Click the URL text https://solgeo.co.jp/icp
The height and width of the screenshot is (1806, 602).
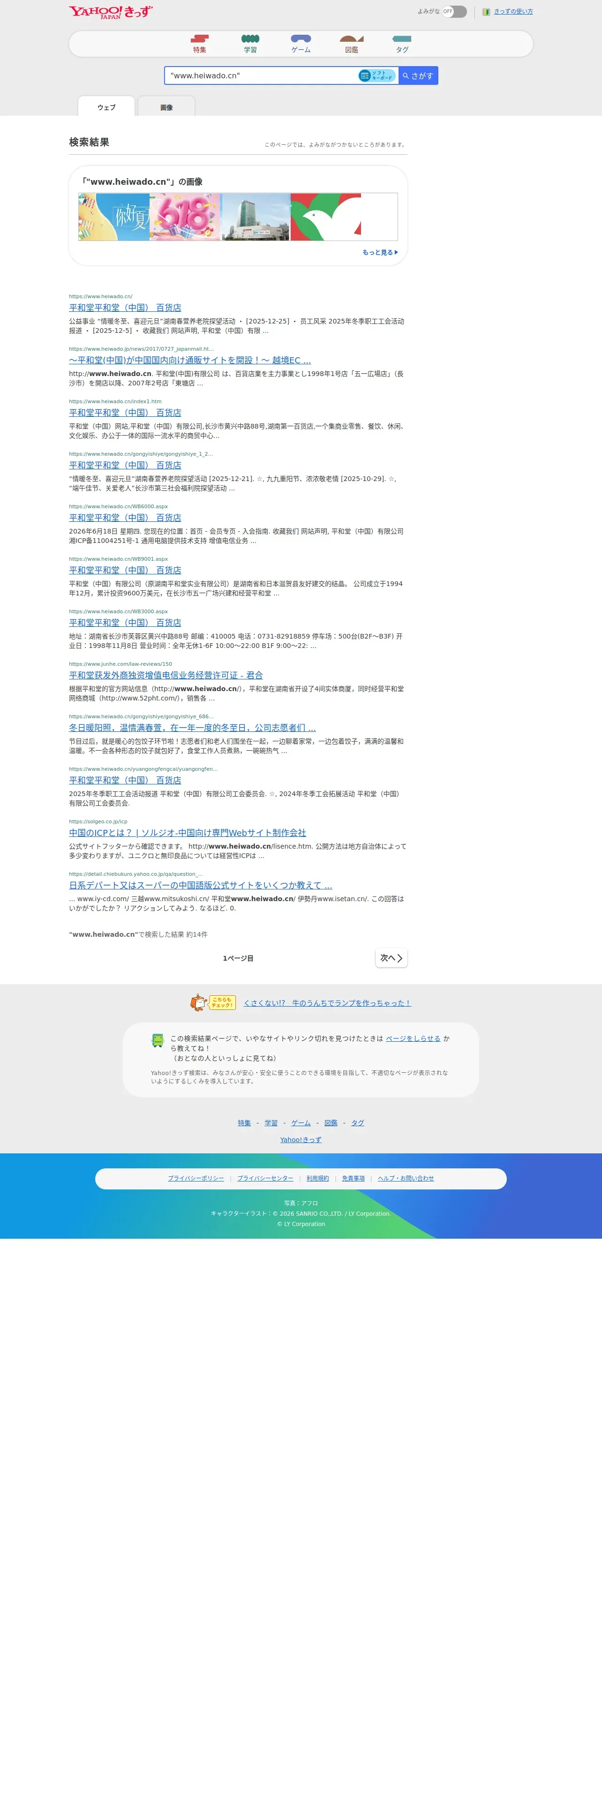(x=98, y=822)
